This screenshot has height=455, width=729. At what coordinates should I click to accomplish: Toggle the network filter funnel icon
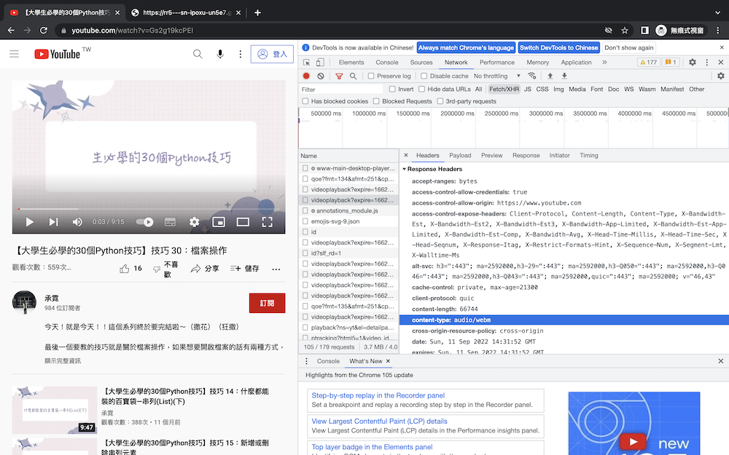pos(339,76)
